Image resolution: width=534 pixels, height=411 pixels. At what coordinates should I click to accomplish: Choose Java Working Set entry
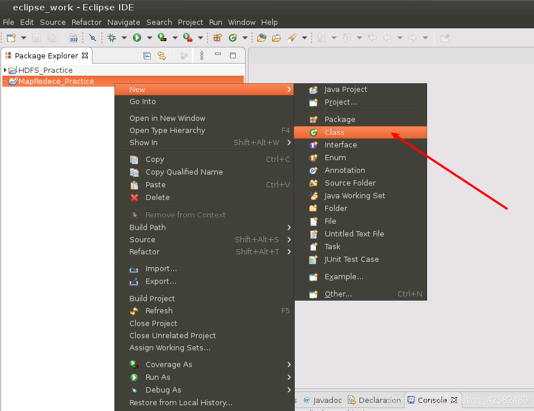[360, 196]
